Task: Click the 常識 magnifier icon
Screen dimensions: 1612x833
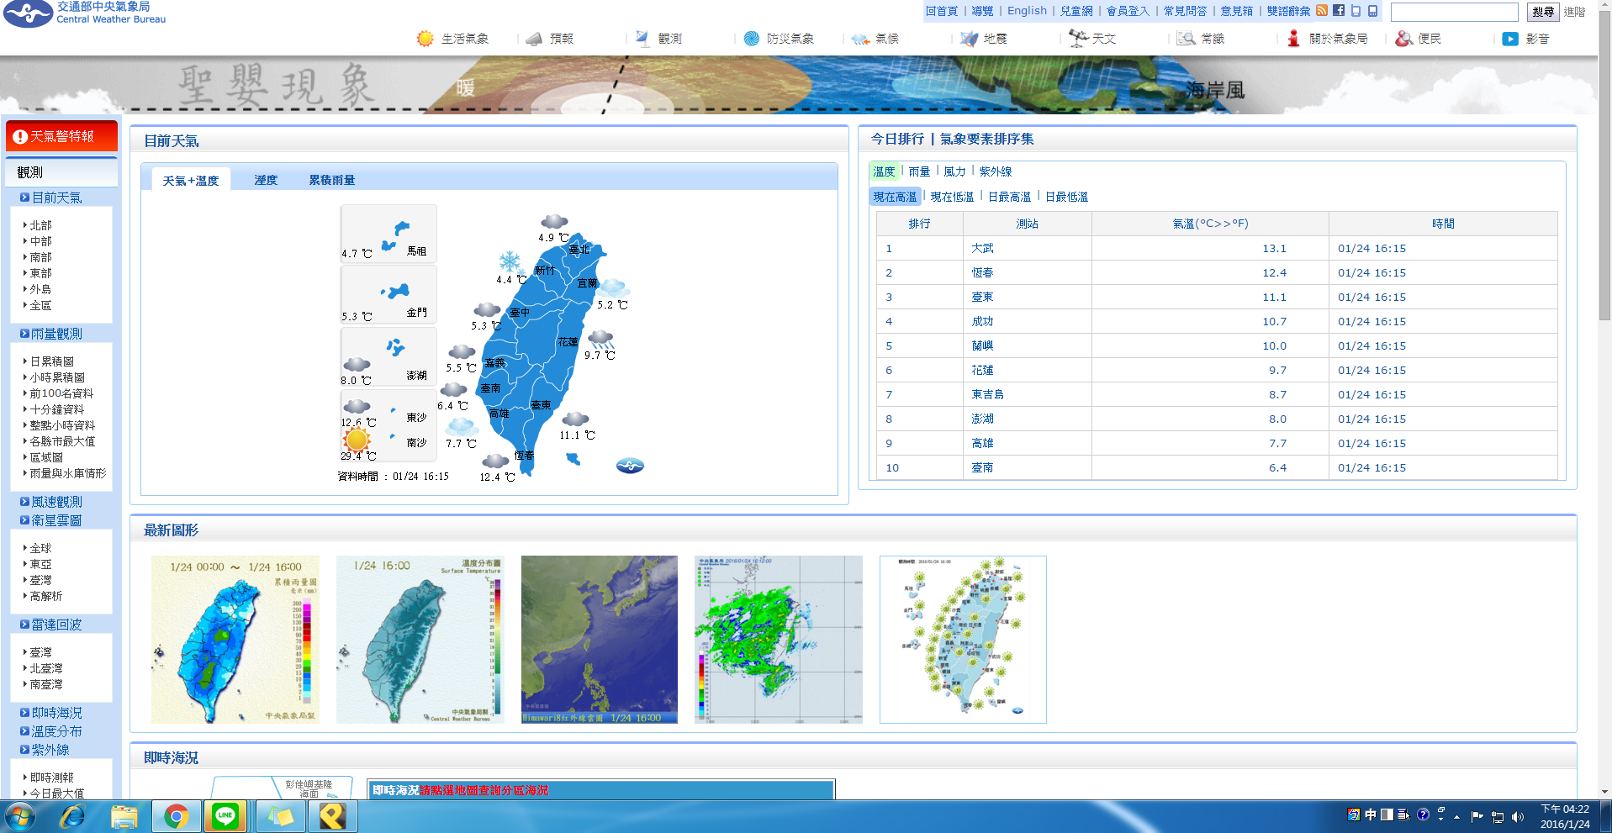Action: coord(1186,39)
